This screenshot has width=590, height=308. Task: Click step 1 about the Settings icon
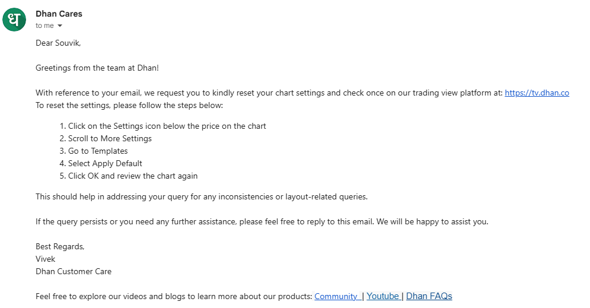167,126
